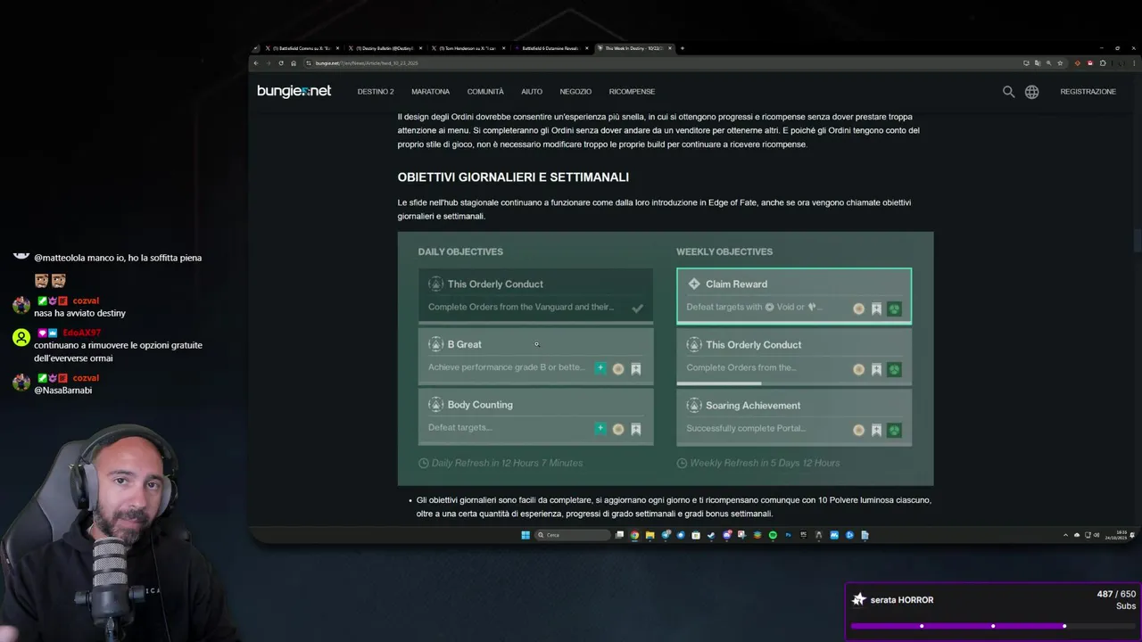Viewport: 1142px width, 642px height.
Task: Click the browser home icon
Action: pyautogui.click(x=294, y=63)
